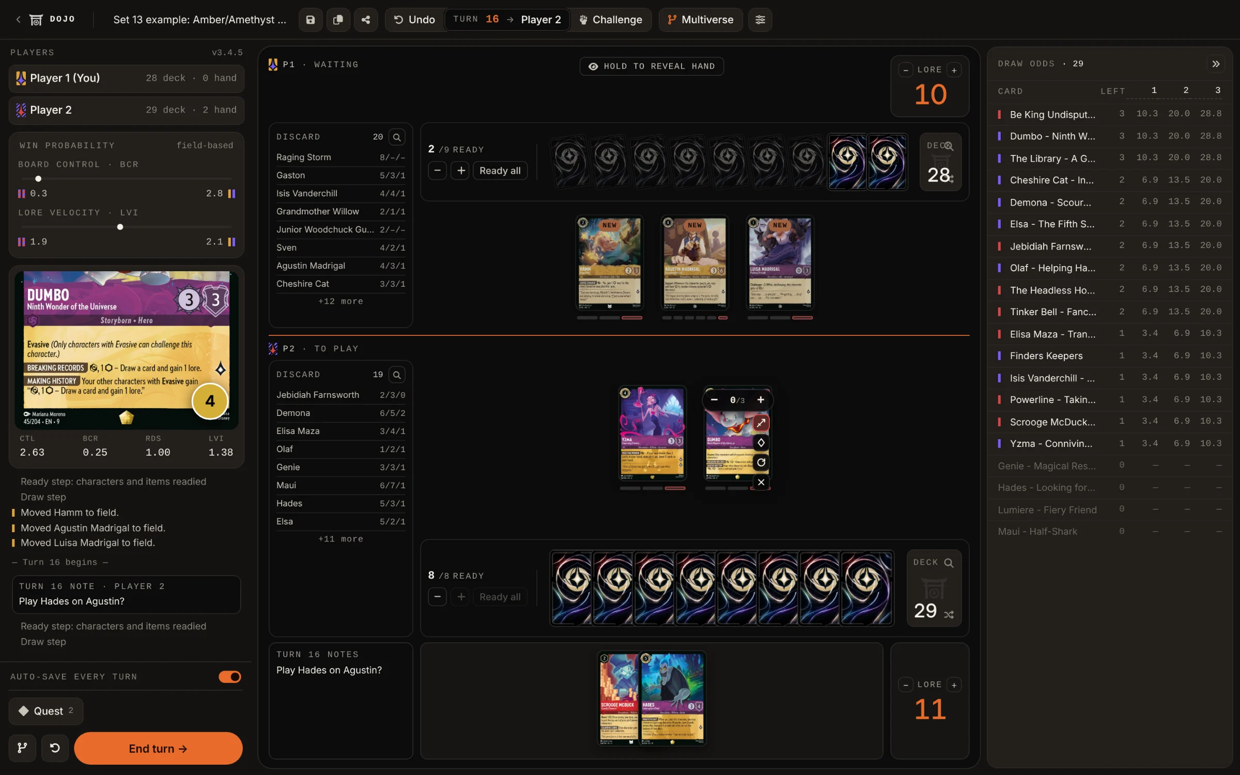The height and width of the screenshot is (775, 1240).
Task: Click the Undo button
Action: pos(415,20)
